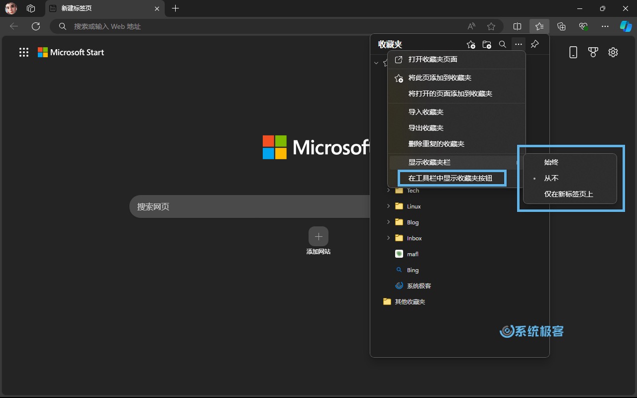
Task: Open the profile avatar menu
Action: coord(11,8)
